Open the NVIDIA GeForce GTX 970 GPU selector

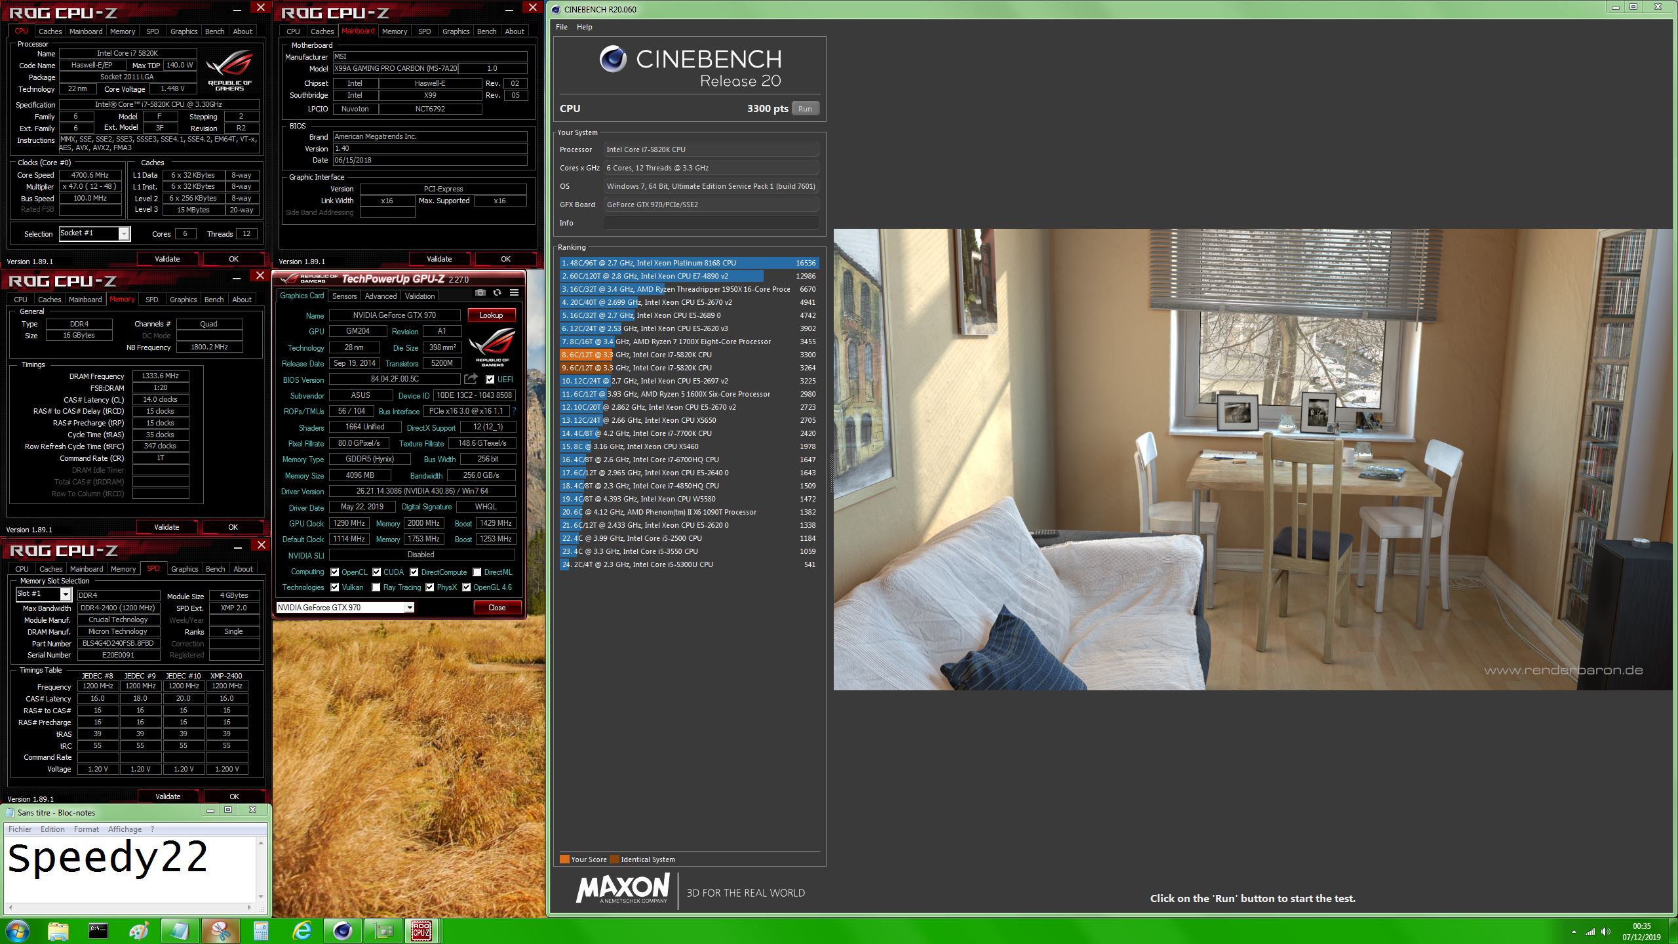345,607
